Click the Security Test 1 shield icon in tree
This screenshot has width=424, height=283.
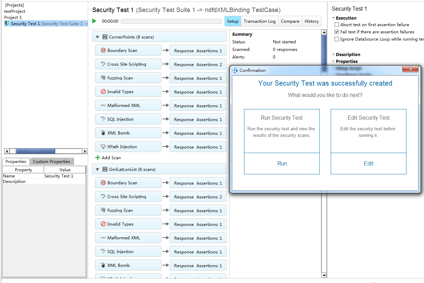[x=7, y=23]
